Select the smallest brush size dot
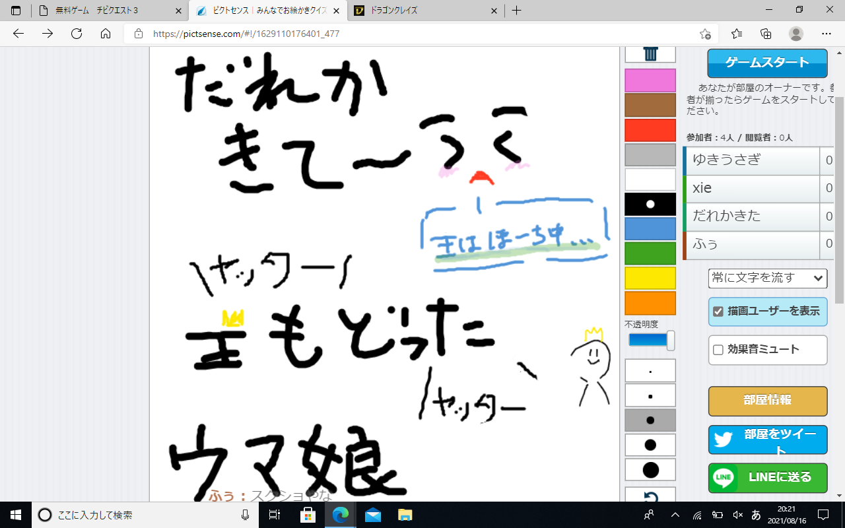This screenshot has width=845, height=528. pos(650,371)
